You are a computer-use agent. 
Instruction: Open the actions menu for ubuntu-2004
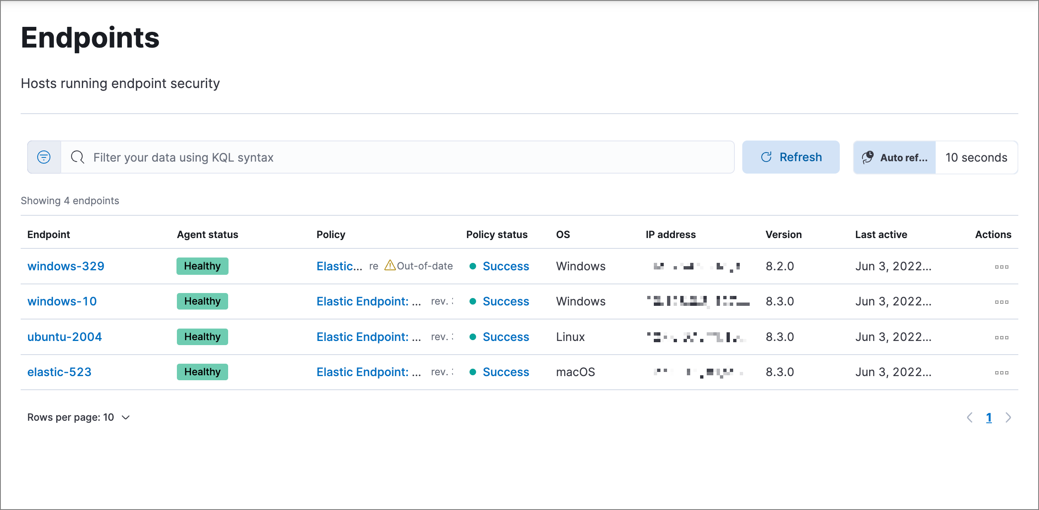point(1001,337)
